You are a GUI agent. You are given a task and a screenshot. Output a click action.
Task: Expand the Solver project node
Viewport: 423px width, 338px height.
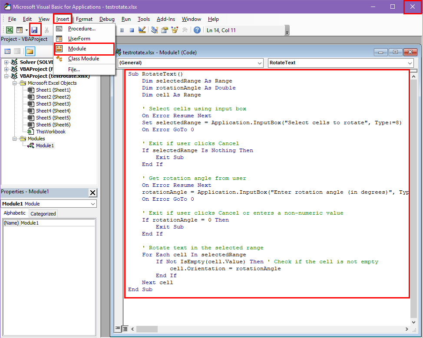point(6,63)
